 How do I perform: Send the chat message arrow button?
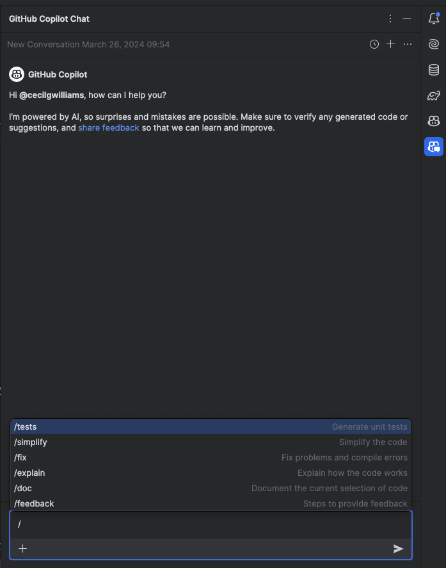398,549
